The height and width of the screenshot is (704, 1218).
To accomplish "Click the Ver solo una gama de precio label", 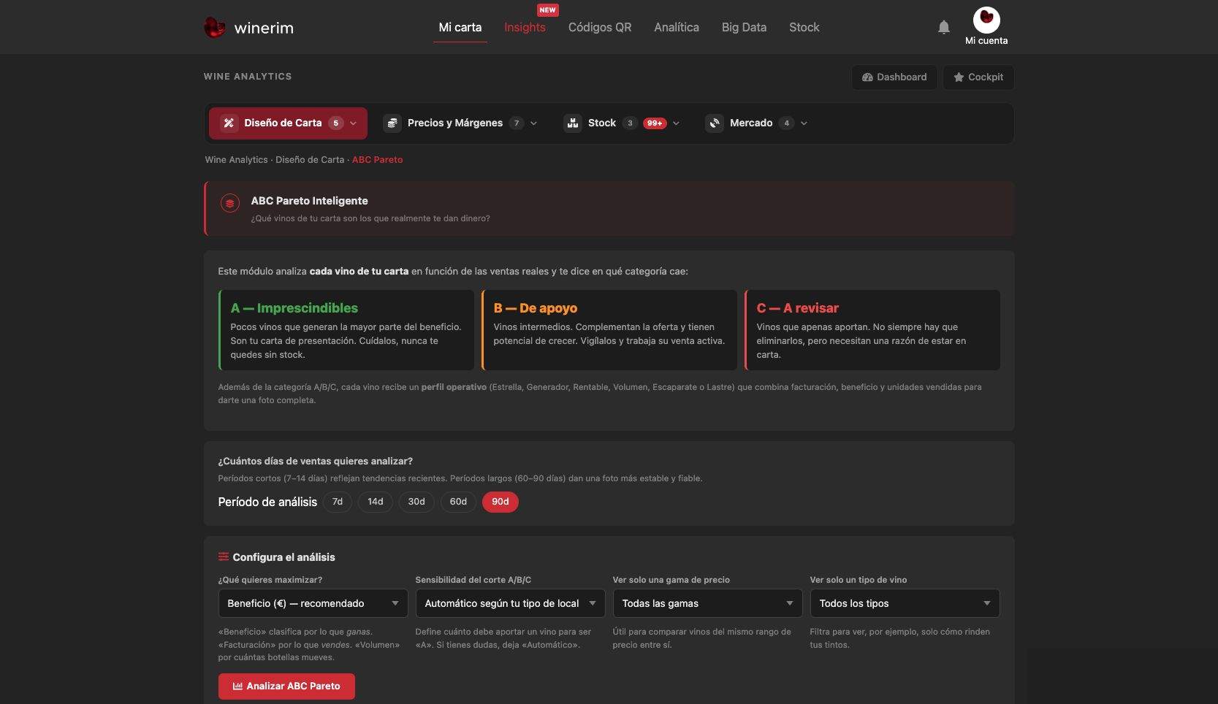I will coord(671,580).
